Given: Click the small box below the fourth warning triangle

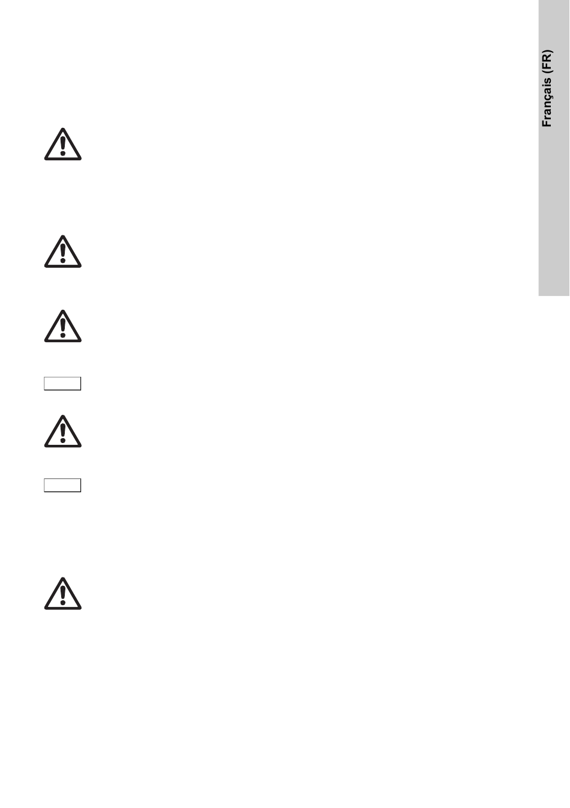Looking at the screenshot, I should tap(62, 485).
